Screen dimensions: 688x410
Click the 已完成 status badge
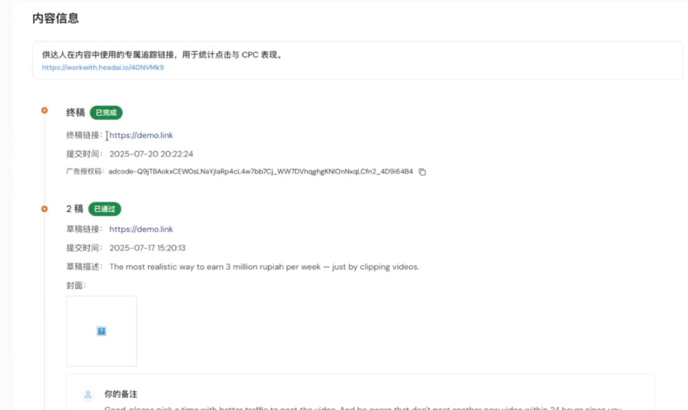coord(106,113)
